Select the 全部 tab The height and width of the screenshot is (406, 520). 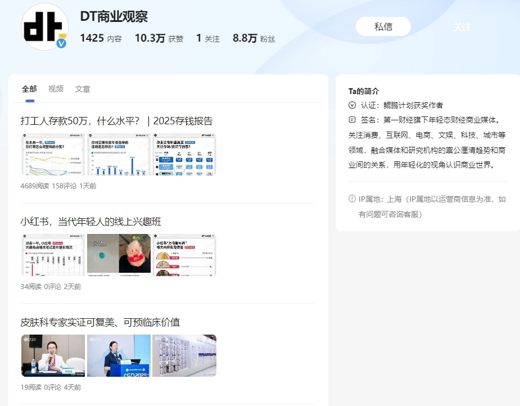(30, 89)
